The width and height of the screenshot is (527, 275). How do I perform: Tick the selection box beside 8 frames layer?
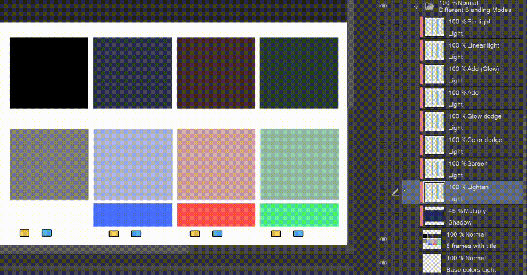pos(396,239)
